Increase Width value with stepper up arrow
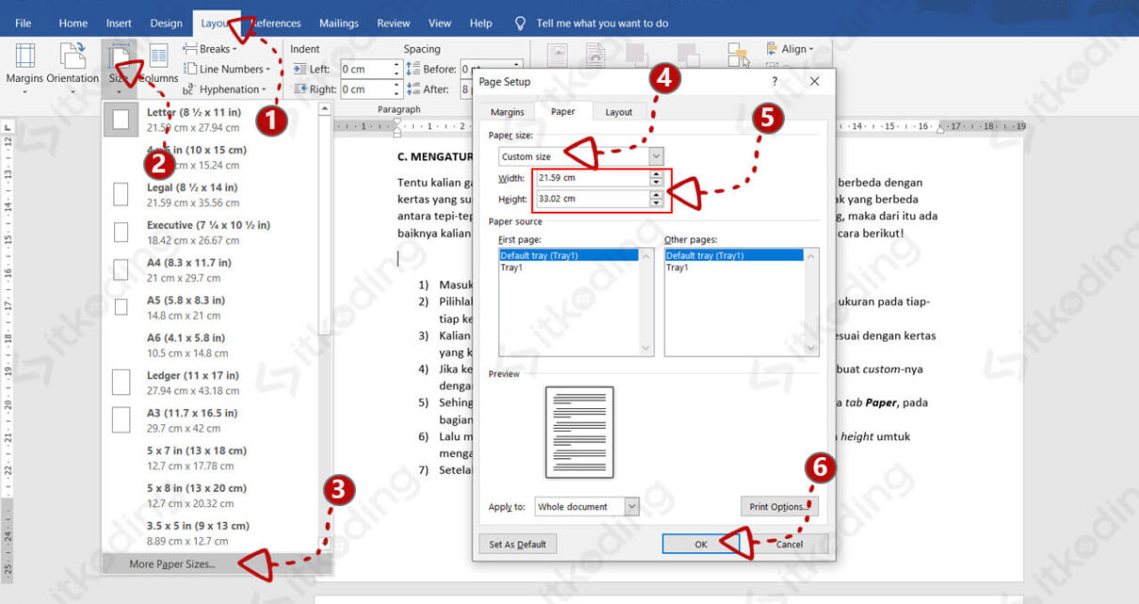 coord(656,174)
